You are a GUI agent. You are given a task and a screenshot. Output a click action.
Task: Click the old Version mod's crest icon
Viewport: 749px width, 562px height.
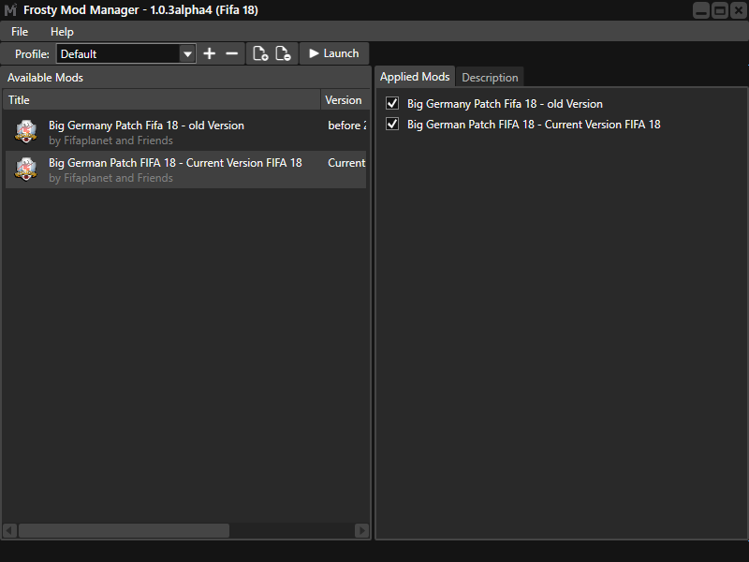pyautogui.click(x=26, y=131)
